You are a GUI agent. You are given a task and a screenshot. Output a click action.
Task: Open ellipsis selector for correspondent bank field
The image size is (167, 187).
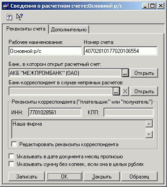[x=116, y=91]
